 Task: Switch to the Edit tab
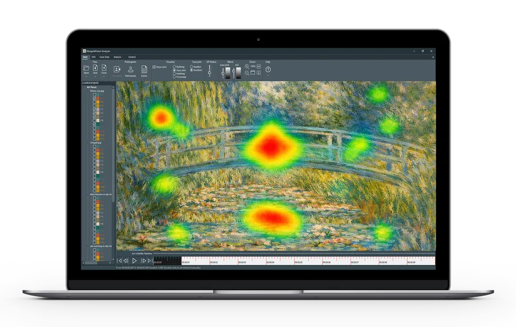[93, 57]
